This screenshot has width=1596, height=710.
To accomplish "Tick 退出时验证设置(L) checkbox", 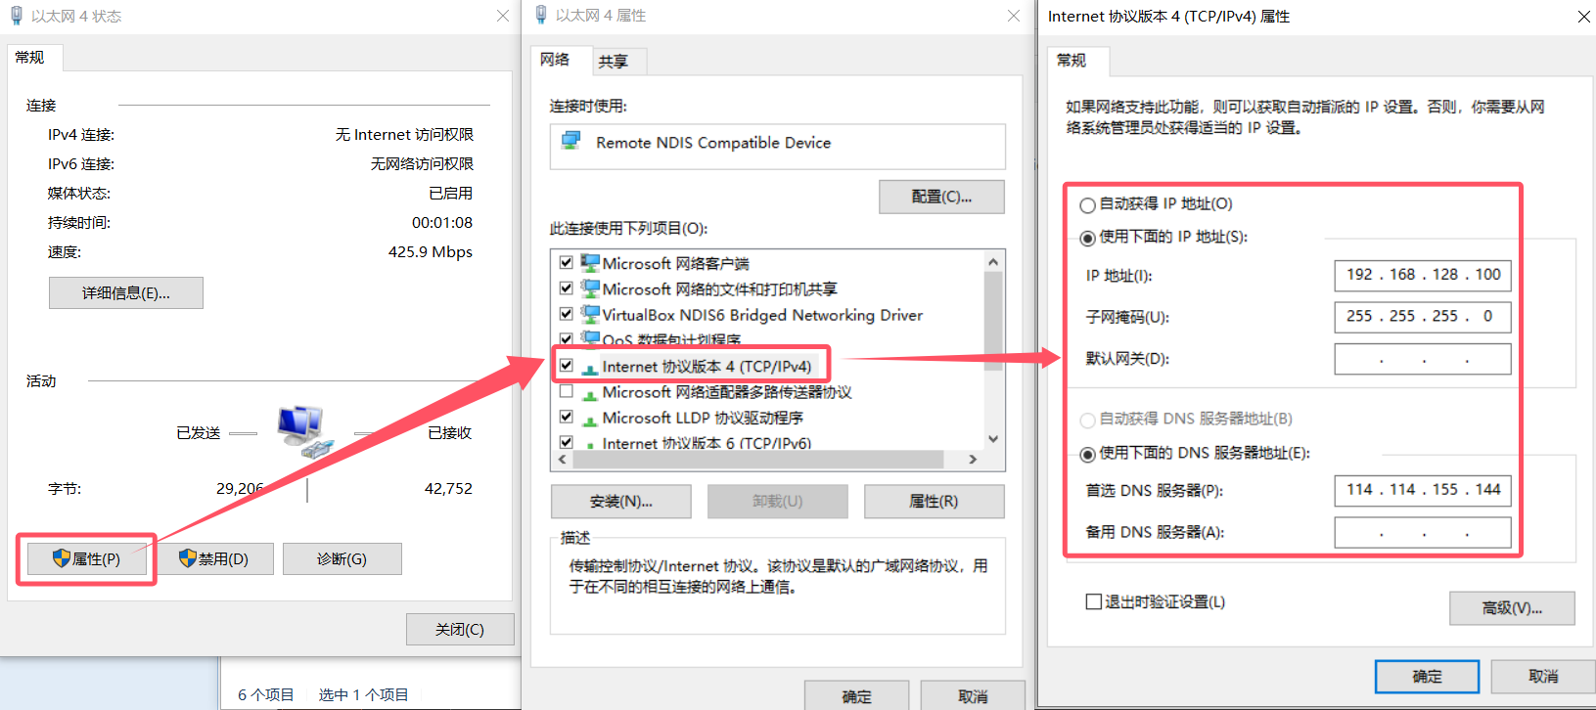I will [1094, 601].
